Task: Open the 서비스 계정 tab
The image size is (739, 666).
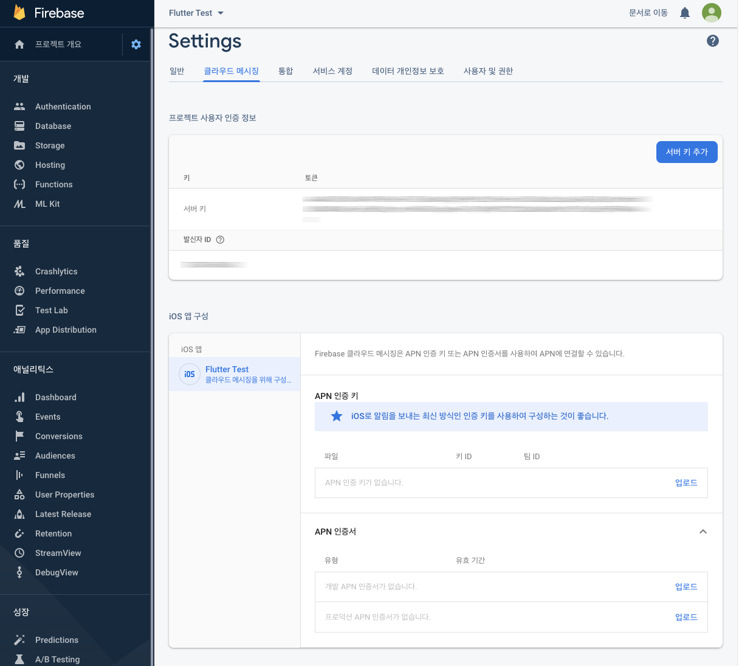Action: tap(332, 71)
